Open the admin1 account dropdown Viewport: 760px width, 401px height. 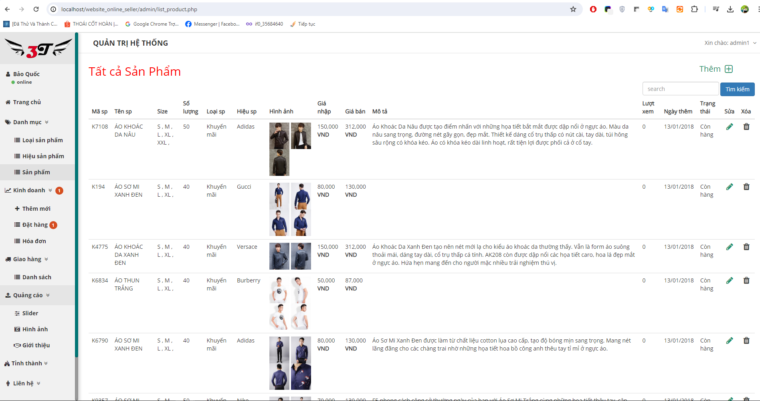[x=730, y=43]
